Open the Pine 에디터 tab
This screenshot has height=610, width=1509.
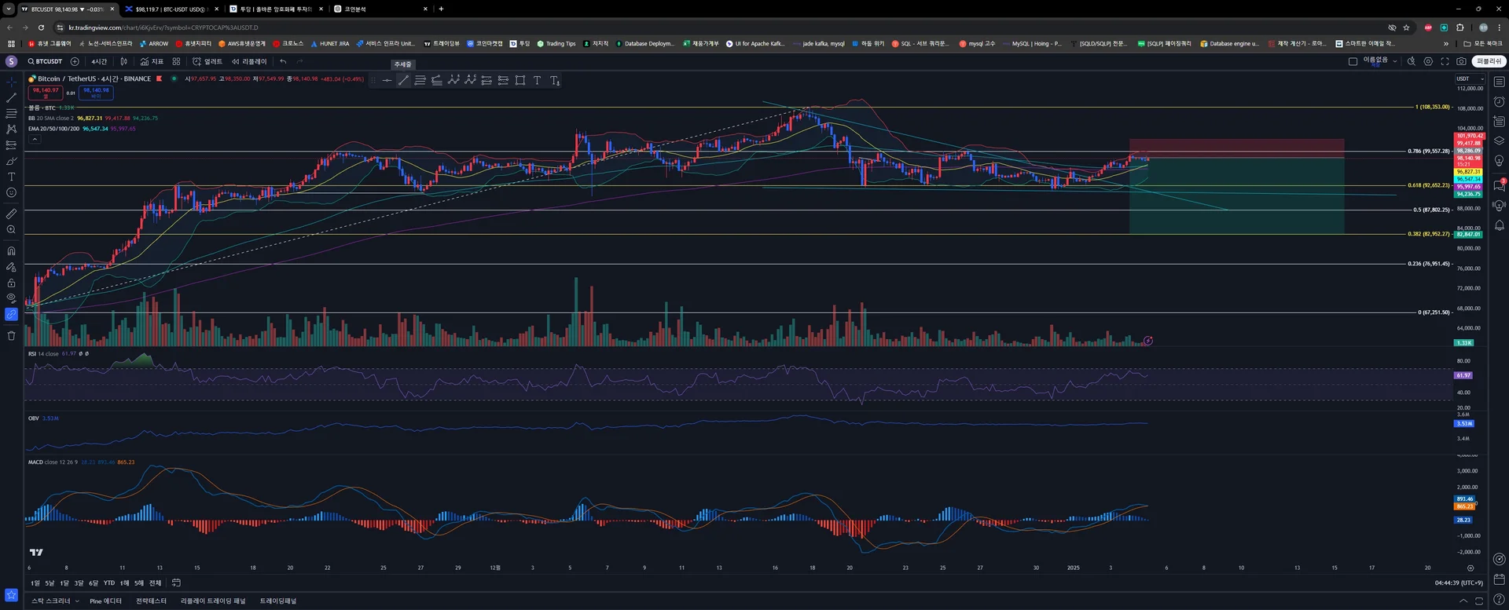tap(105, 601)
